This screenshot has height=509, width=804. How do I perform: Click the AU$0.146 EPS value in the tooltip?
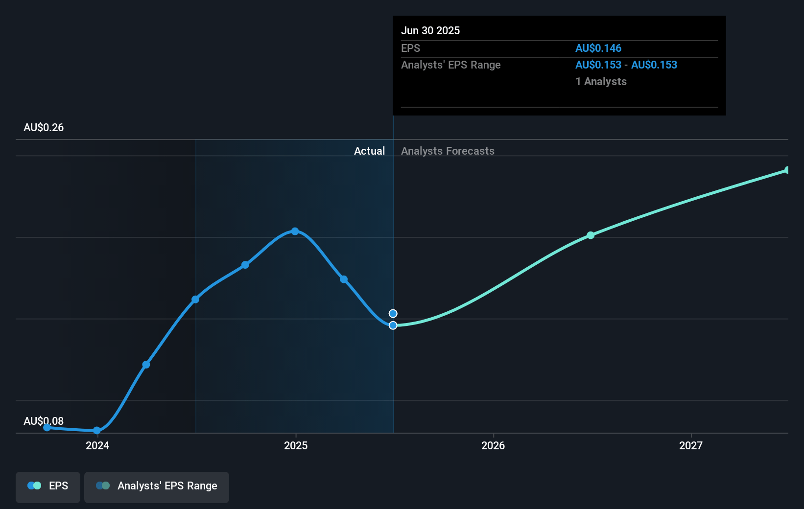[x=598, y=48]
